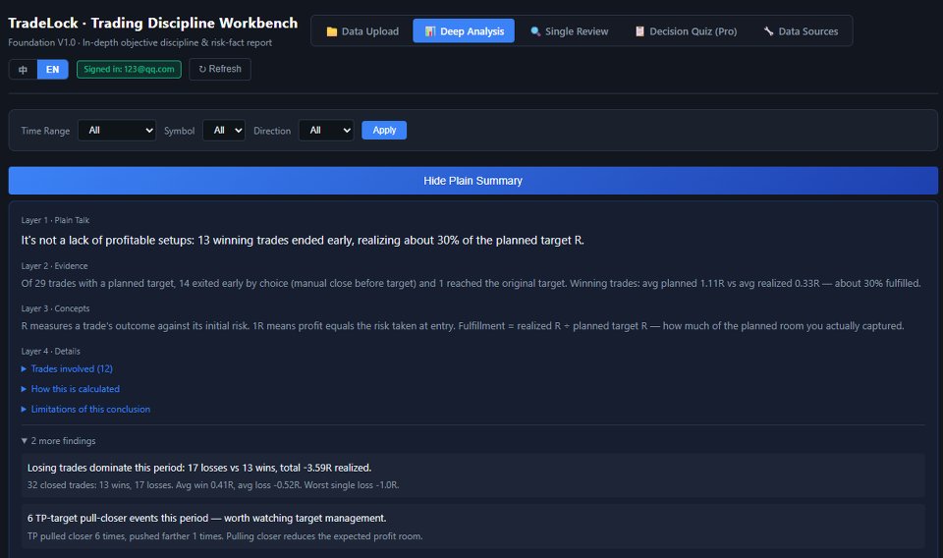Click the TP pulled closer 6 times line
Image resolution: width=943 pixels, height=558 pixels.
(225, 536)
